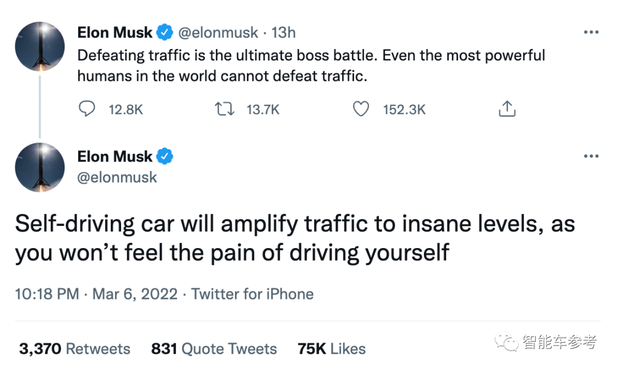Click the @elonmusk handle under the second tweet name
The height and width of the screenshot is (369, 617).
tap(117, 177)
